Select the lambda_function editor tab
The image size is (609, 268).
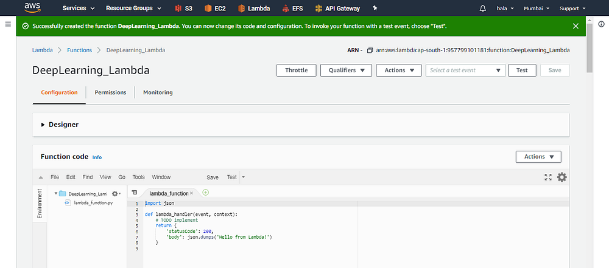pyautogui.click(x=169, y=193)
